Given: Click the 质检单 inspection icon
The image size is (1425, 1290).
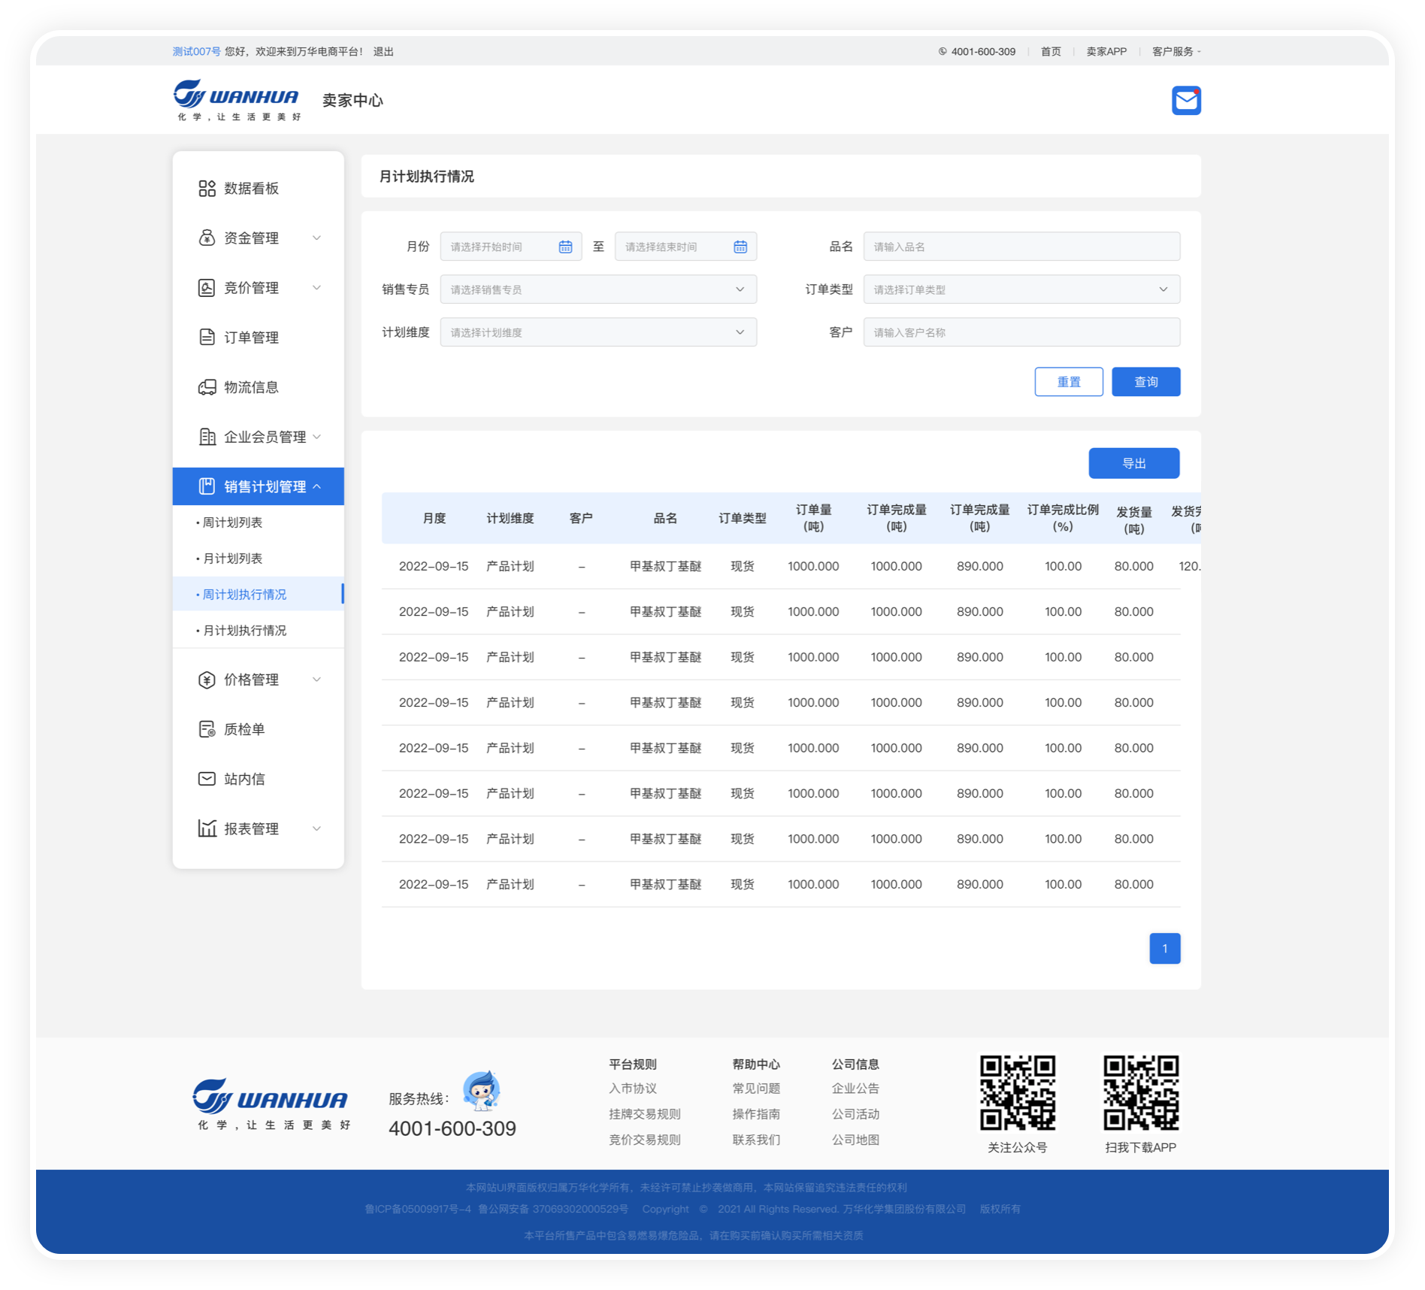Looking at the screenshot, I should point(207,729).
